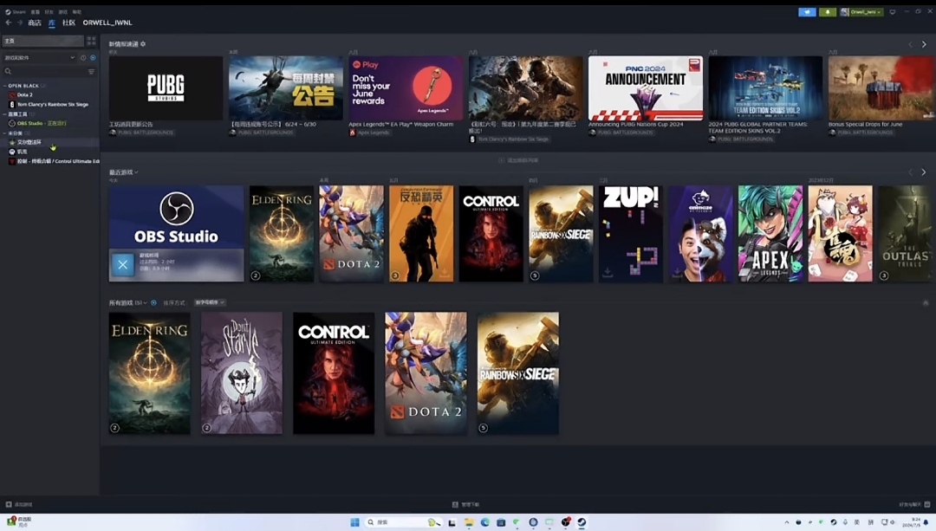
Task: Show hidden system tray icons chevron
Action: tap(787, 522)
